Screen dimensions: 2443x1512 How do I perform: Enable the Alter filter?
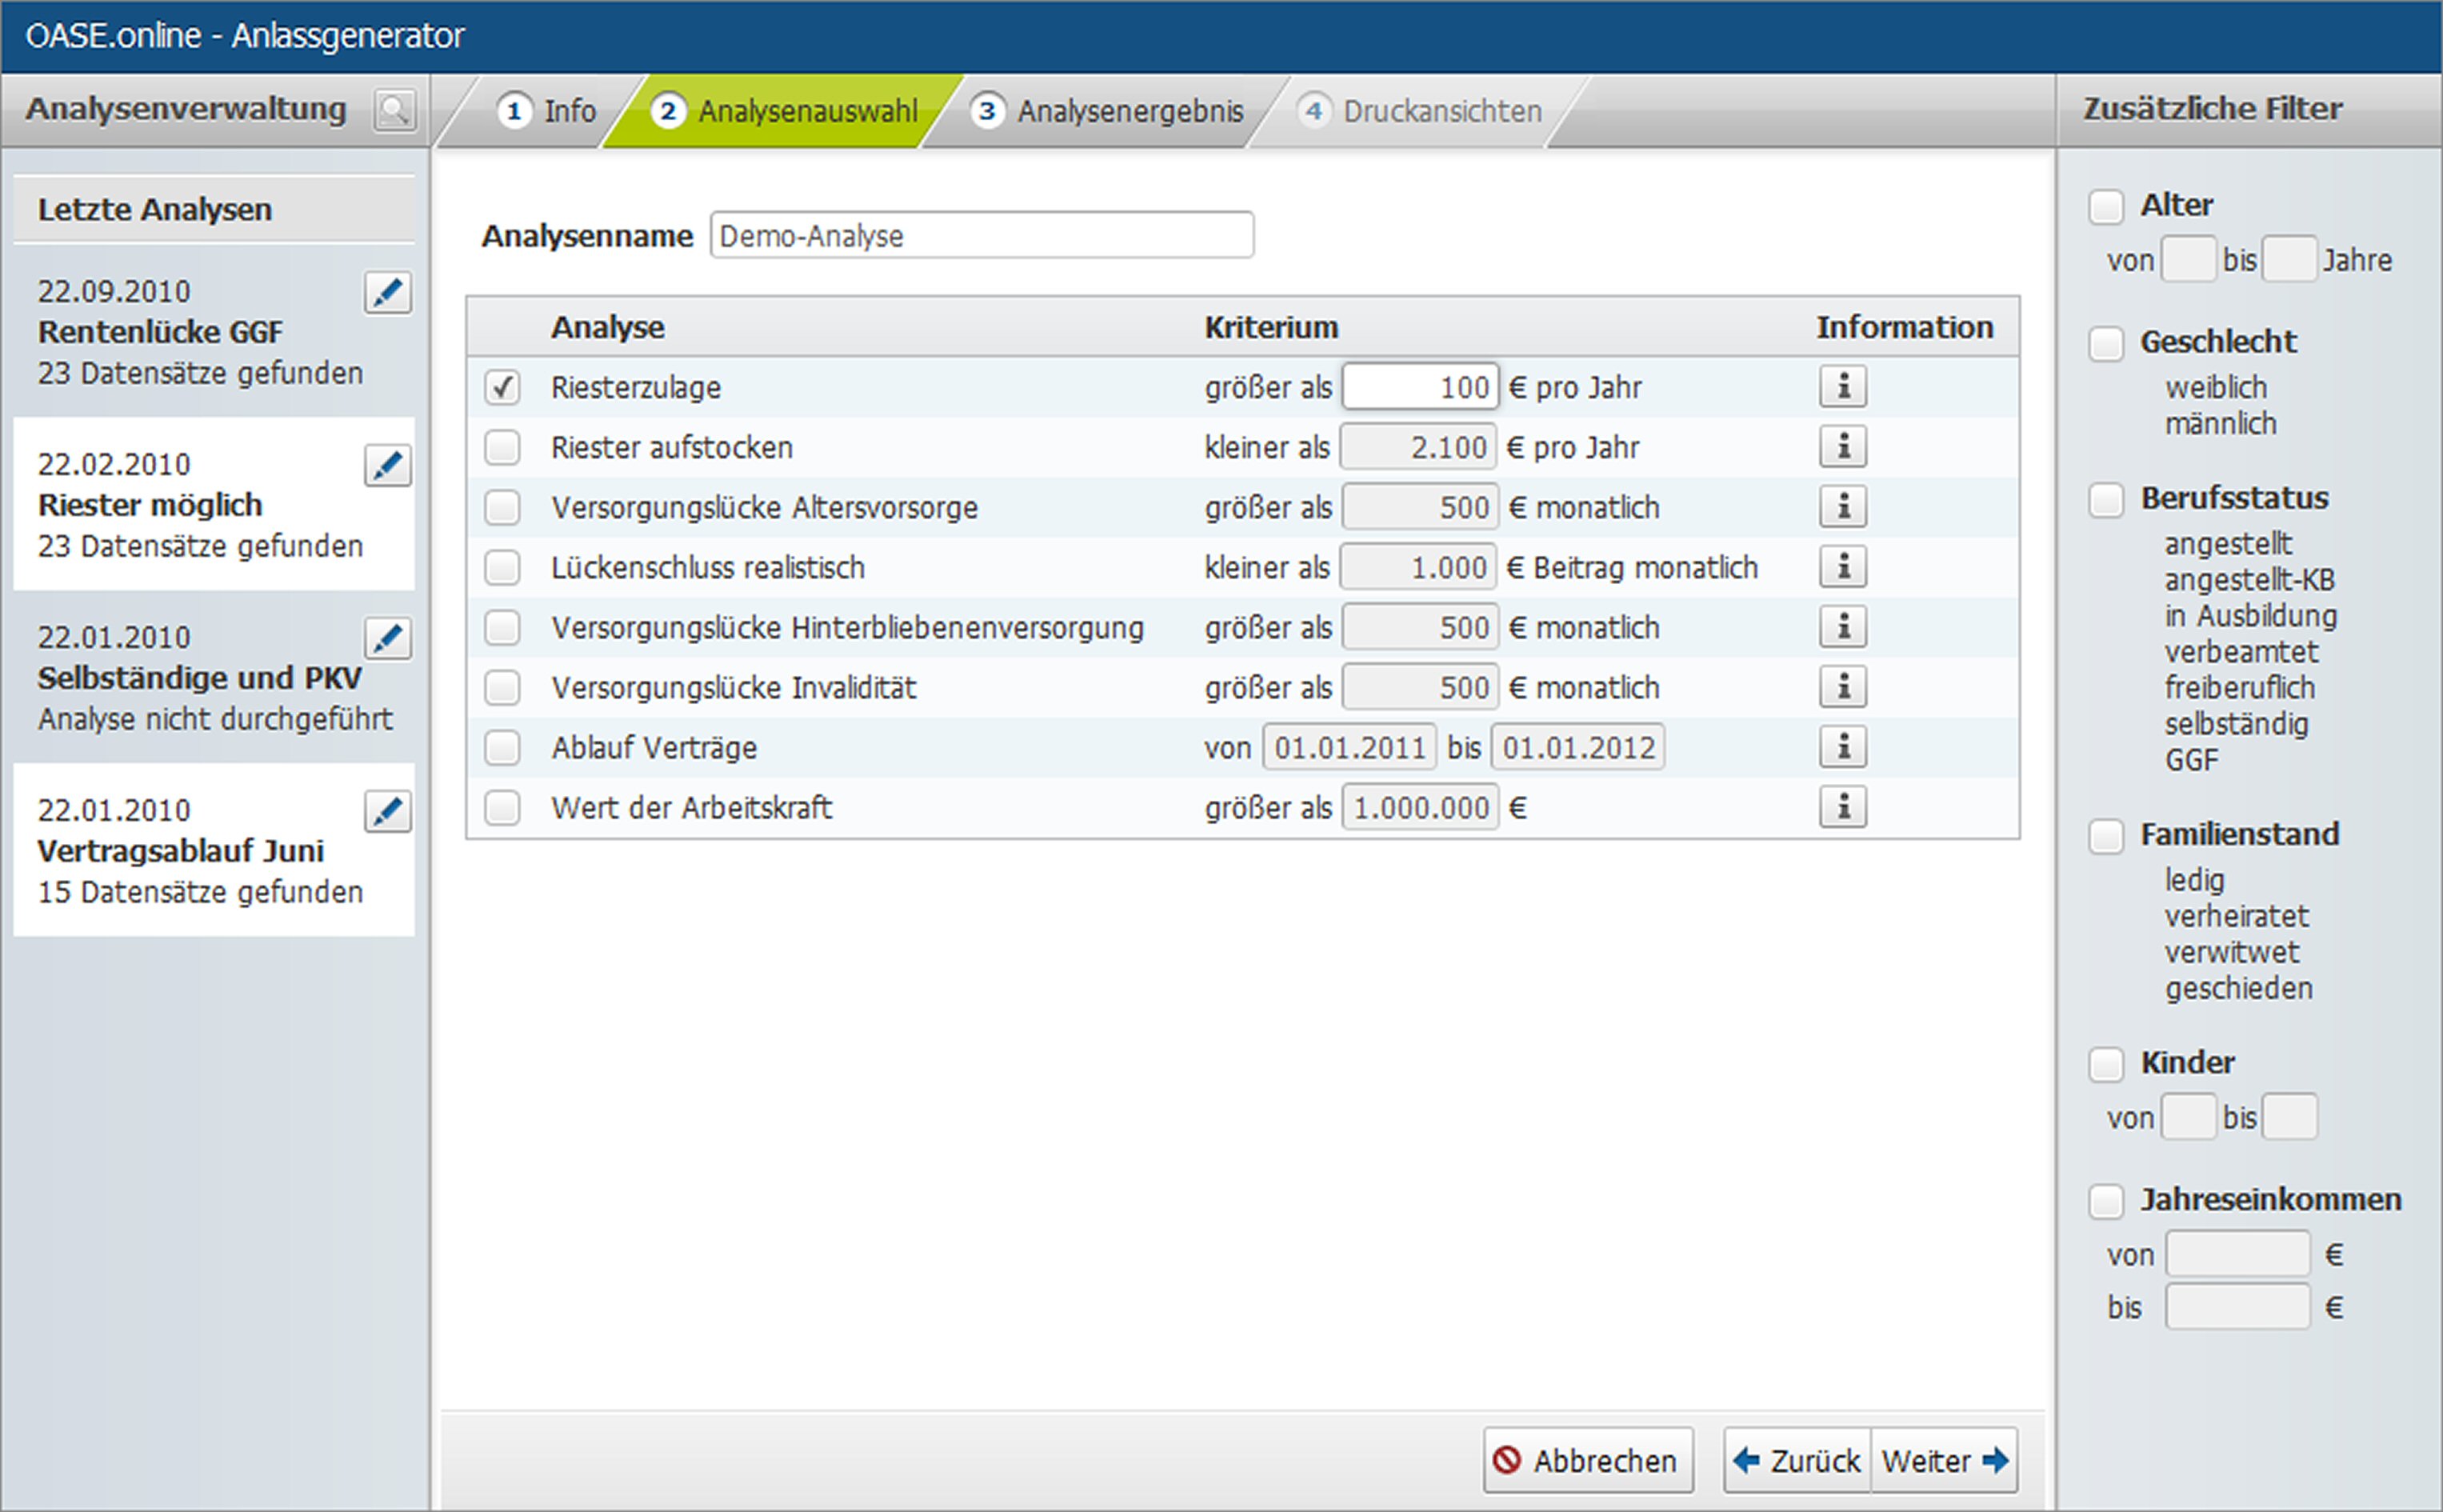click(x=2105, y=207)
